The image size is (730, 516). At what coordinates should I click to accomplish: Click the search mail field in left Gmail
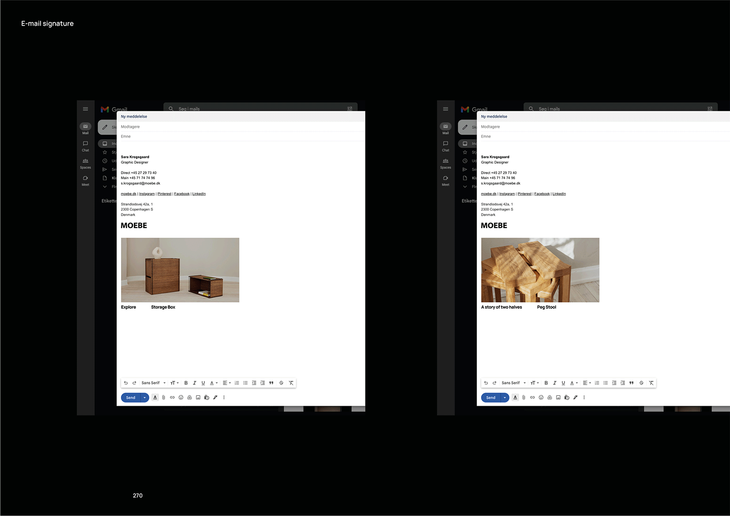pos(260,108)
